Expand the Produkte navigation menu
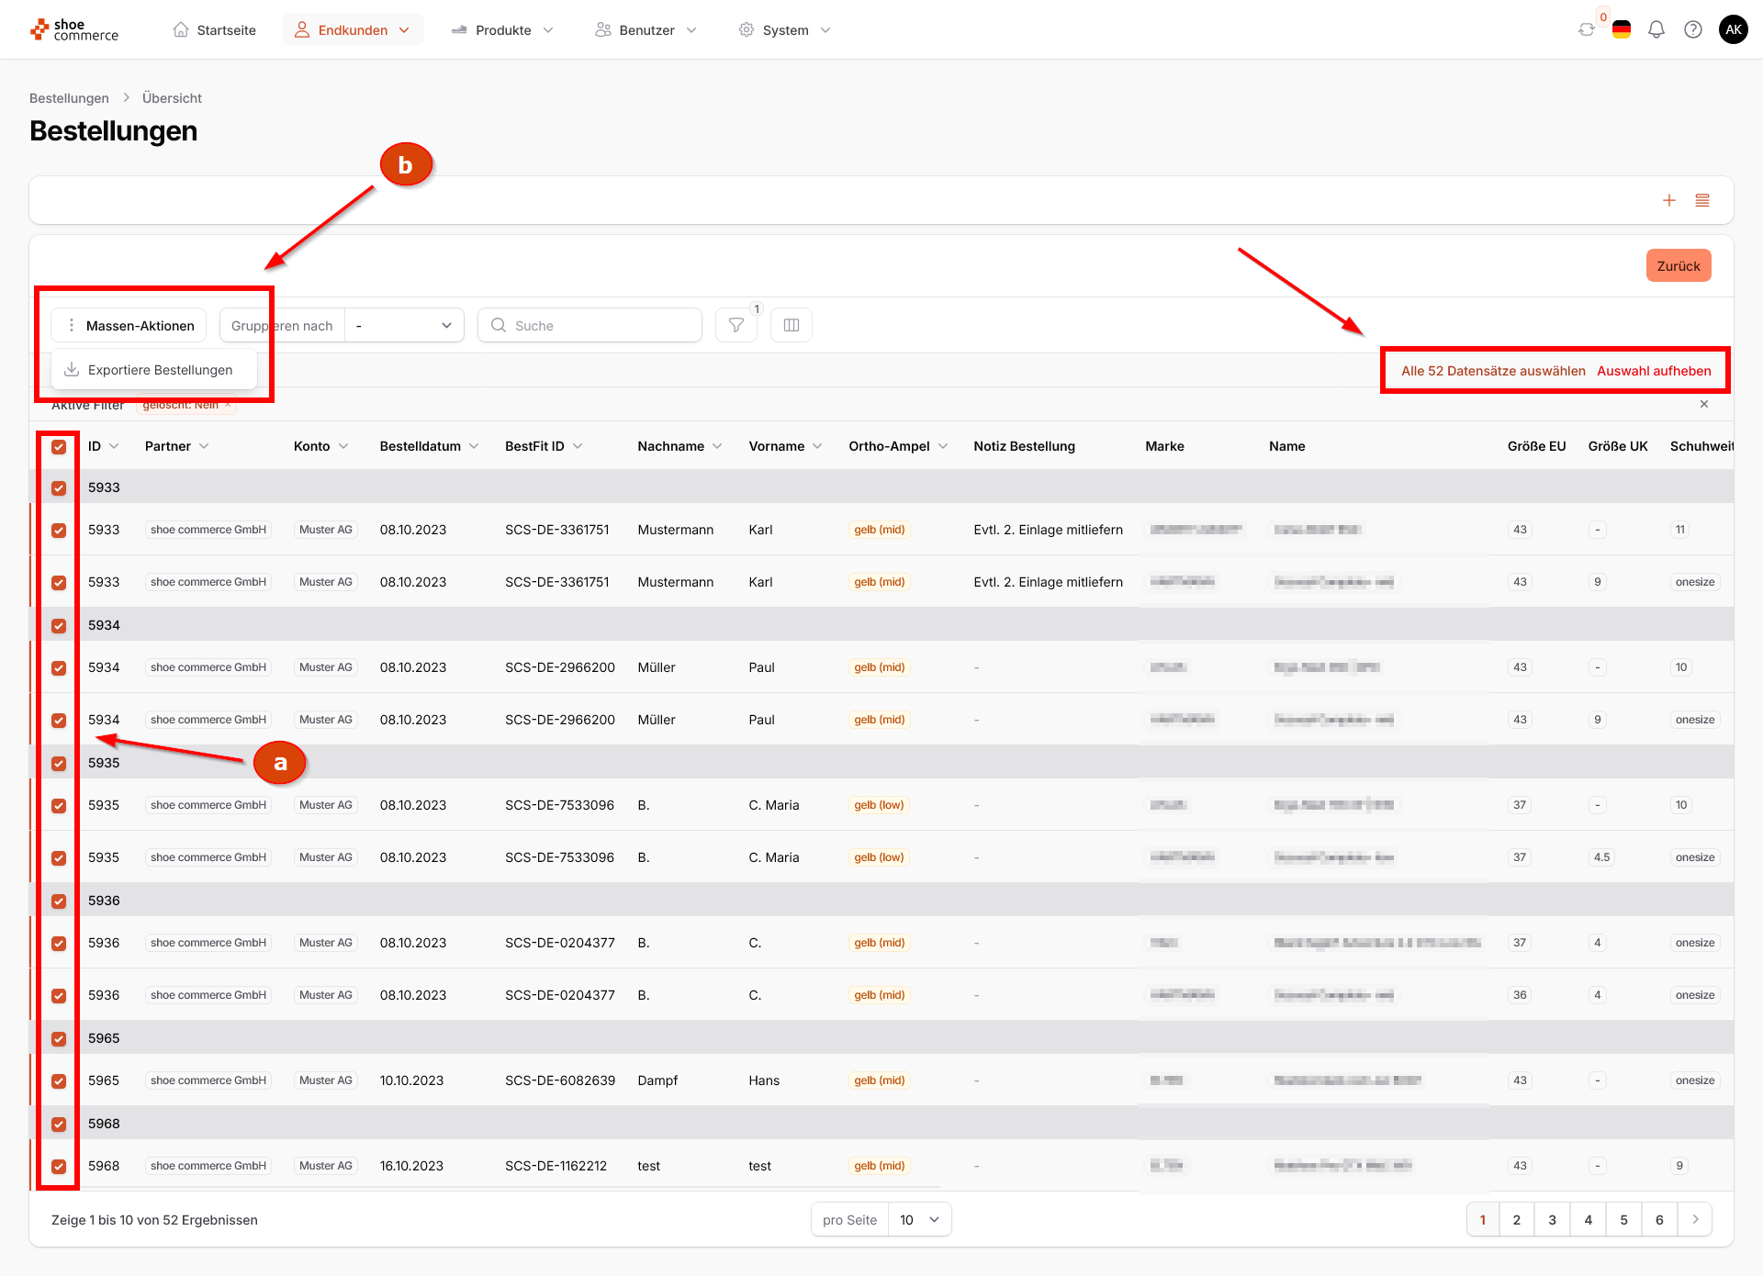Viewport: 1763px width, 1276px height. coord(503,30)
